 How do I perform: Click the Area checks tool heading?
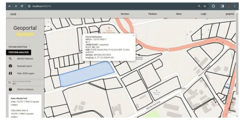coord(19,98)
